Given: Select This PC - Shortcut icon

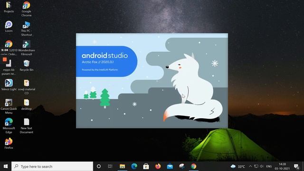Looking at the screenshot, I should tap(27, 28).
